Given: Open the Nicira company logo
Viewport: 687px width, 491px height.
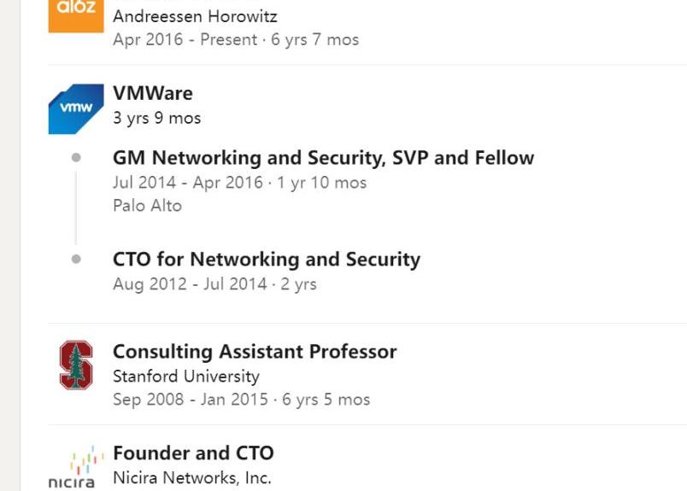Looking at the screenshot, I should [76, 468].
